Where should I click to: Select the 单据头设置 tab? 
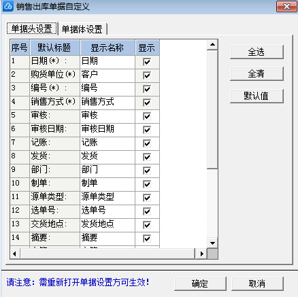[x=32, y=29]
